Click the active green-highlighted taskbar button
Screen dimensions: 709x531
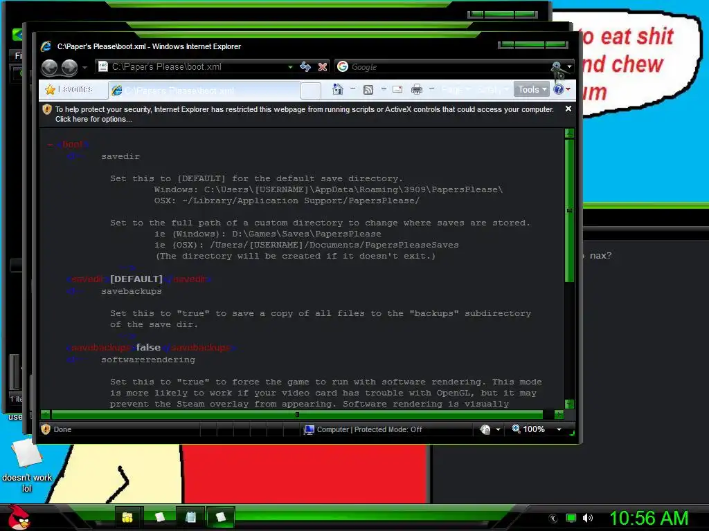point(221,517)
